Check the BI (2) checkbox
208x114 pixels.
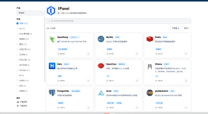tap(17, 75)
